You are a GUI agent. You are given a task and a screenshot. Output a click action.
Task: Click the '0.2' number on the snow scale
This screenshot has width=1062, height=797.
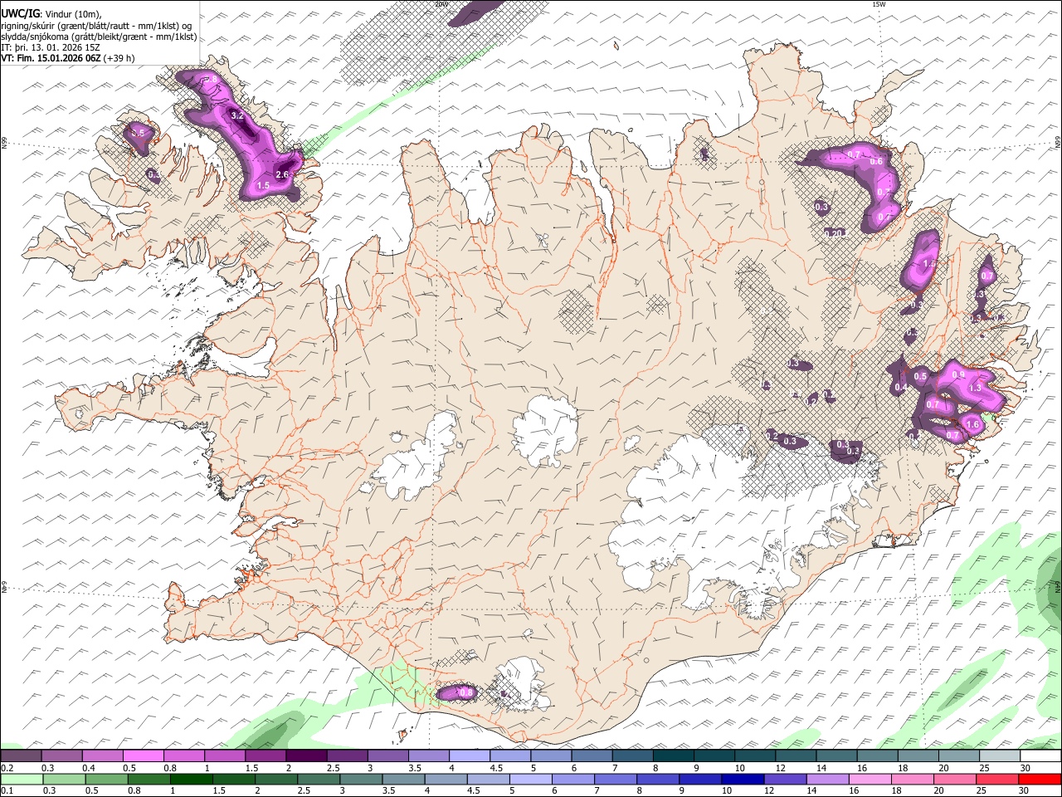[x=7, y=768]
